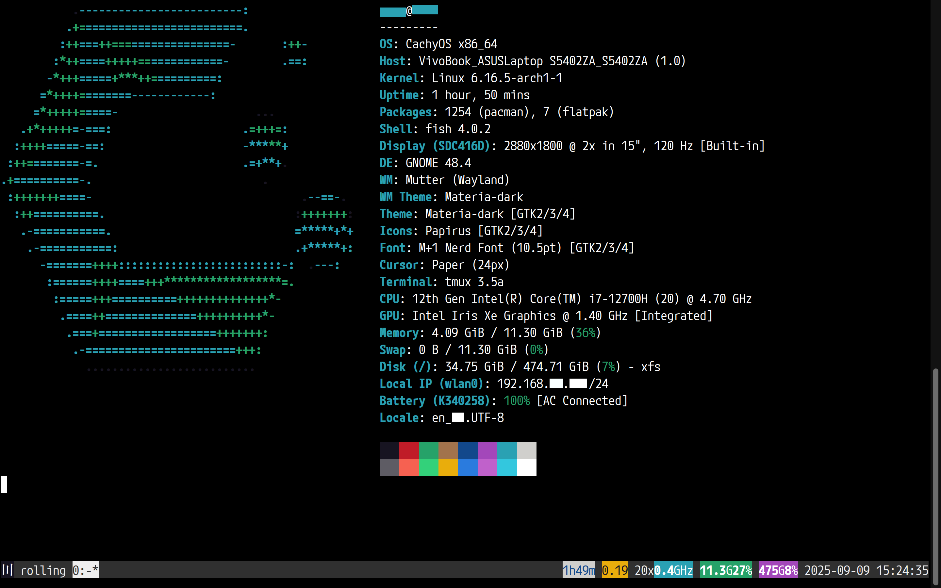Select the tmux window tab '0:-*'

point(86,570)
